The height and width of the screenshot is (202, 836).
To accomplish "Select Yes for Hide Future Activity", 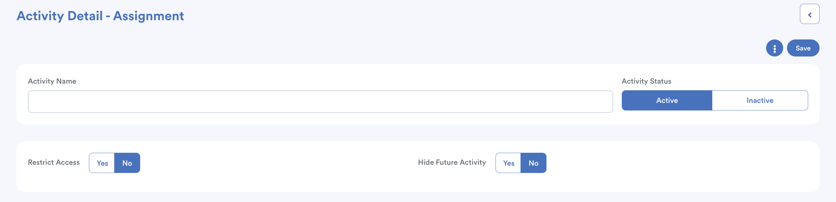I will click(508, 163).
